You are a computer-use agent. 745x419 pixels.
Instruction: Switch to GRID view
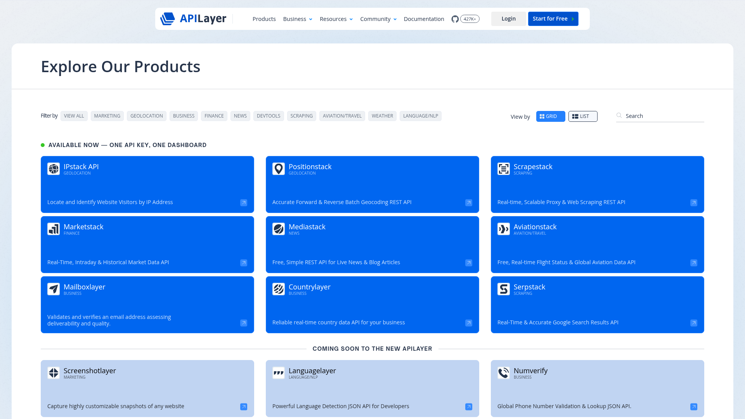click(551, 116)
